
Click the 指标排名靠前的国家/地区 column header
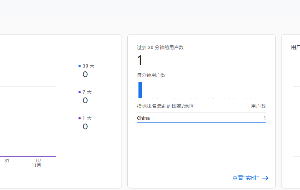165,106
